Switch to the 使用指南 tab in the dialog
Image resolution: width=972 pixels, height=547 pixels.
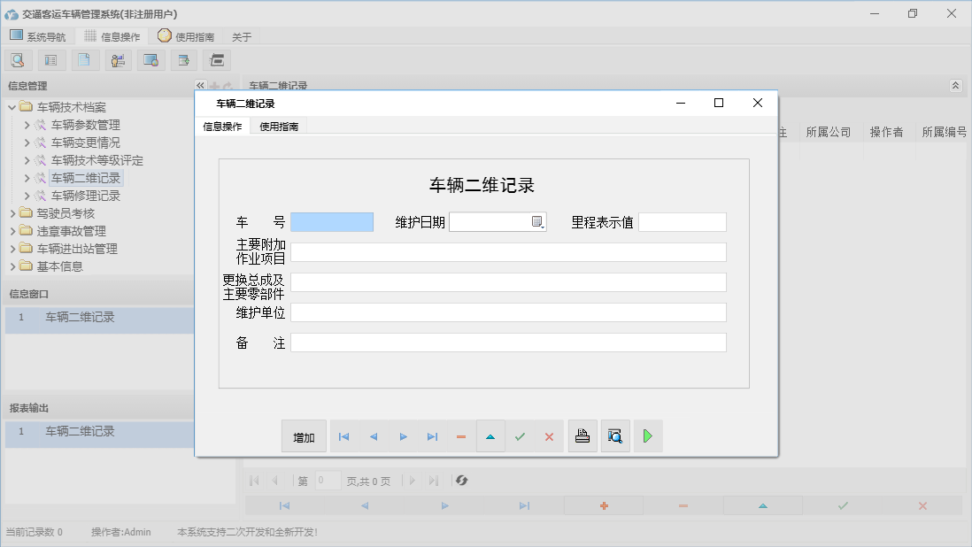280,127
